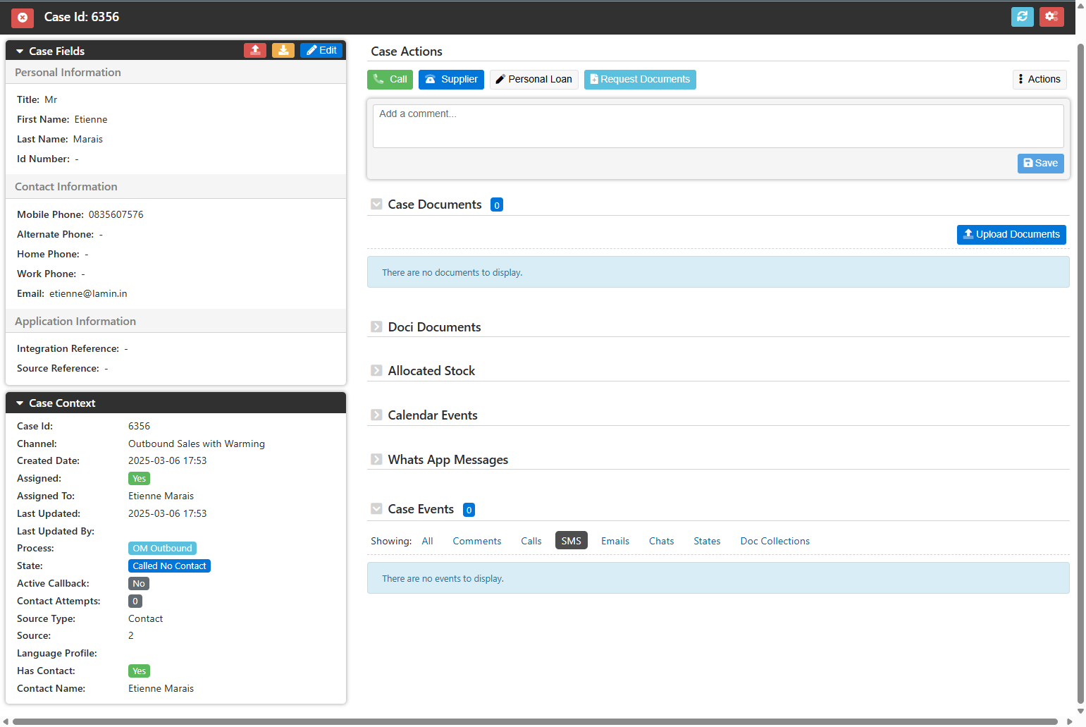Filter events by Calls
Viewport: 1086px width, 727px height.
tap(531, 542)
